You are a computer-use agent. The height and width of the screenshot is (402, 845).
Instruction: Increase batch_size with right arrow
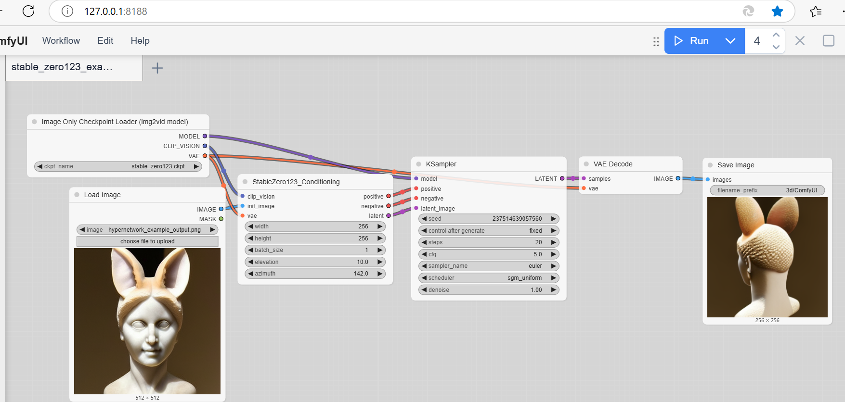380,250
